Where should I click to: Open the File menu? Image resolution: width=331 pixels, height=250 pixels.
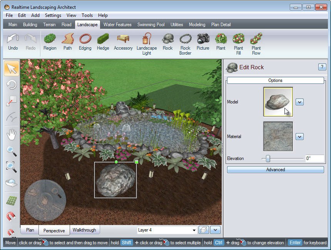[x=9, y=15]
